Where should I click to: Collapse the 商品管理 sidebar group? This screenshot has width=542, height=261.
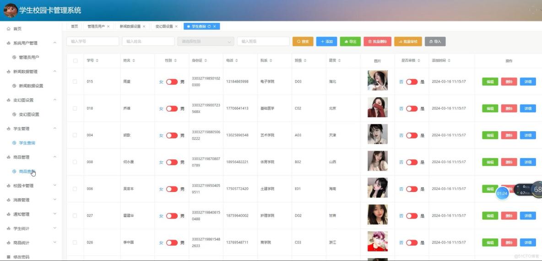pos(54,157)
